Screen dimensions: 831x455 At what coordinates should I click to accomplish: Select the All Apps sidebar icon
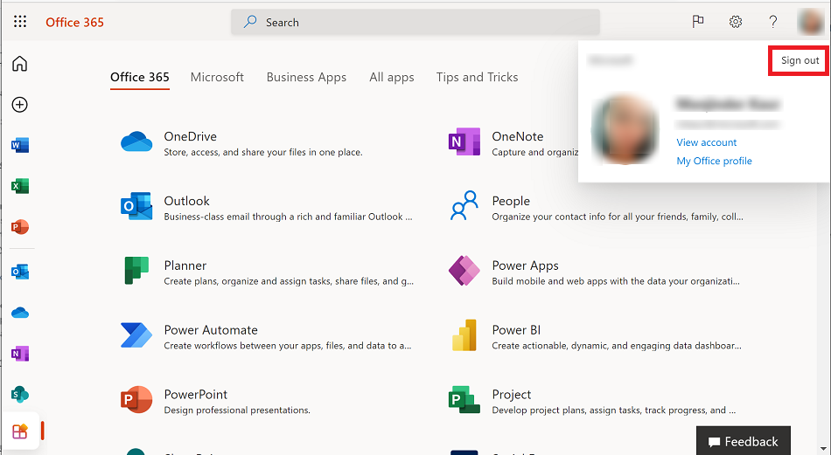(x=19, y=431)
